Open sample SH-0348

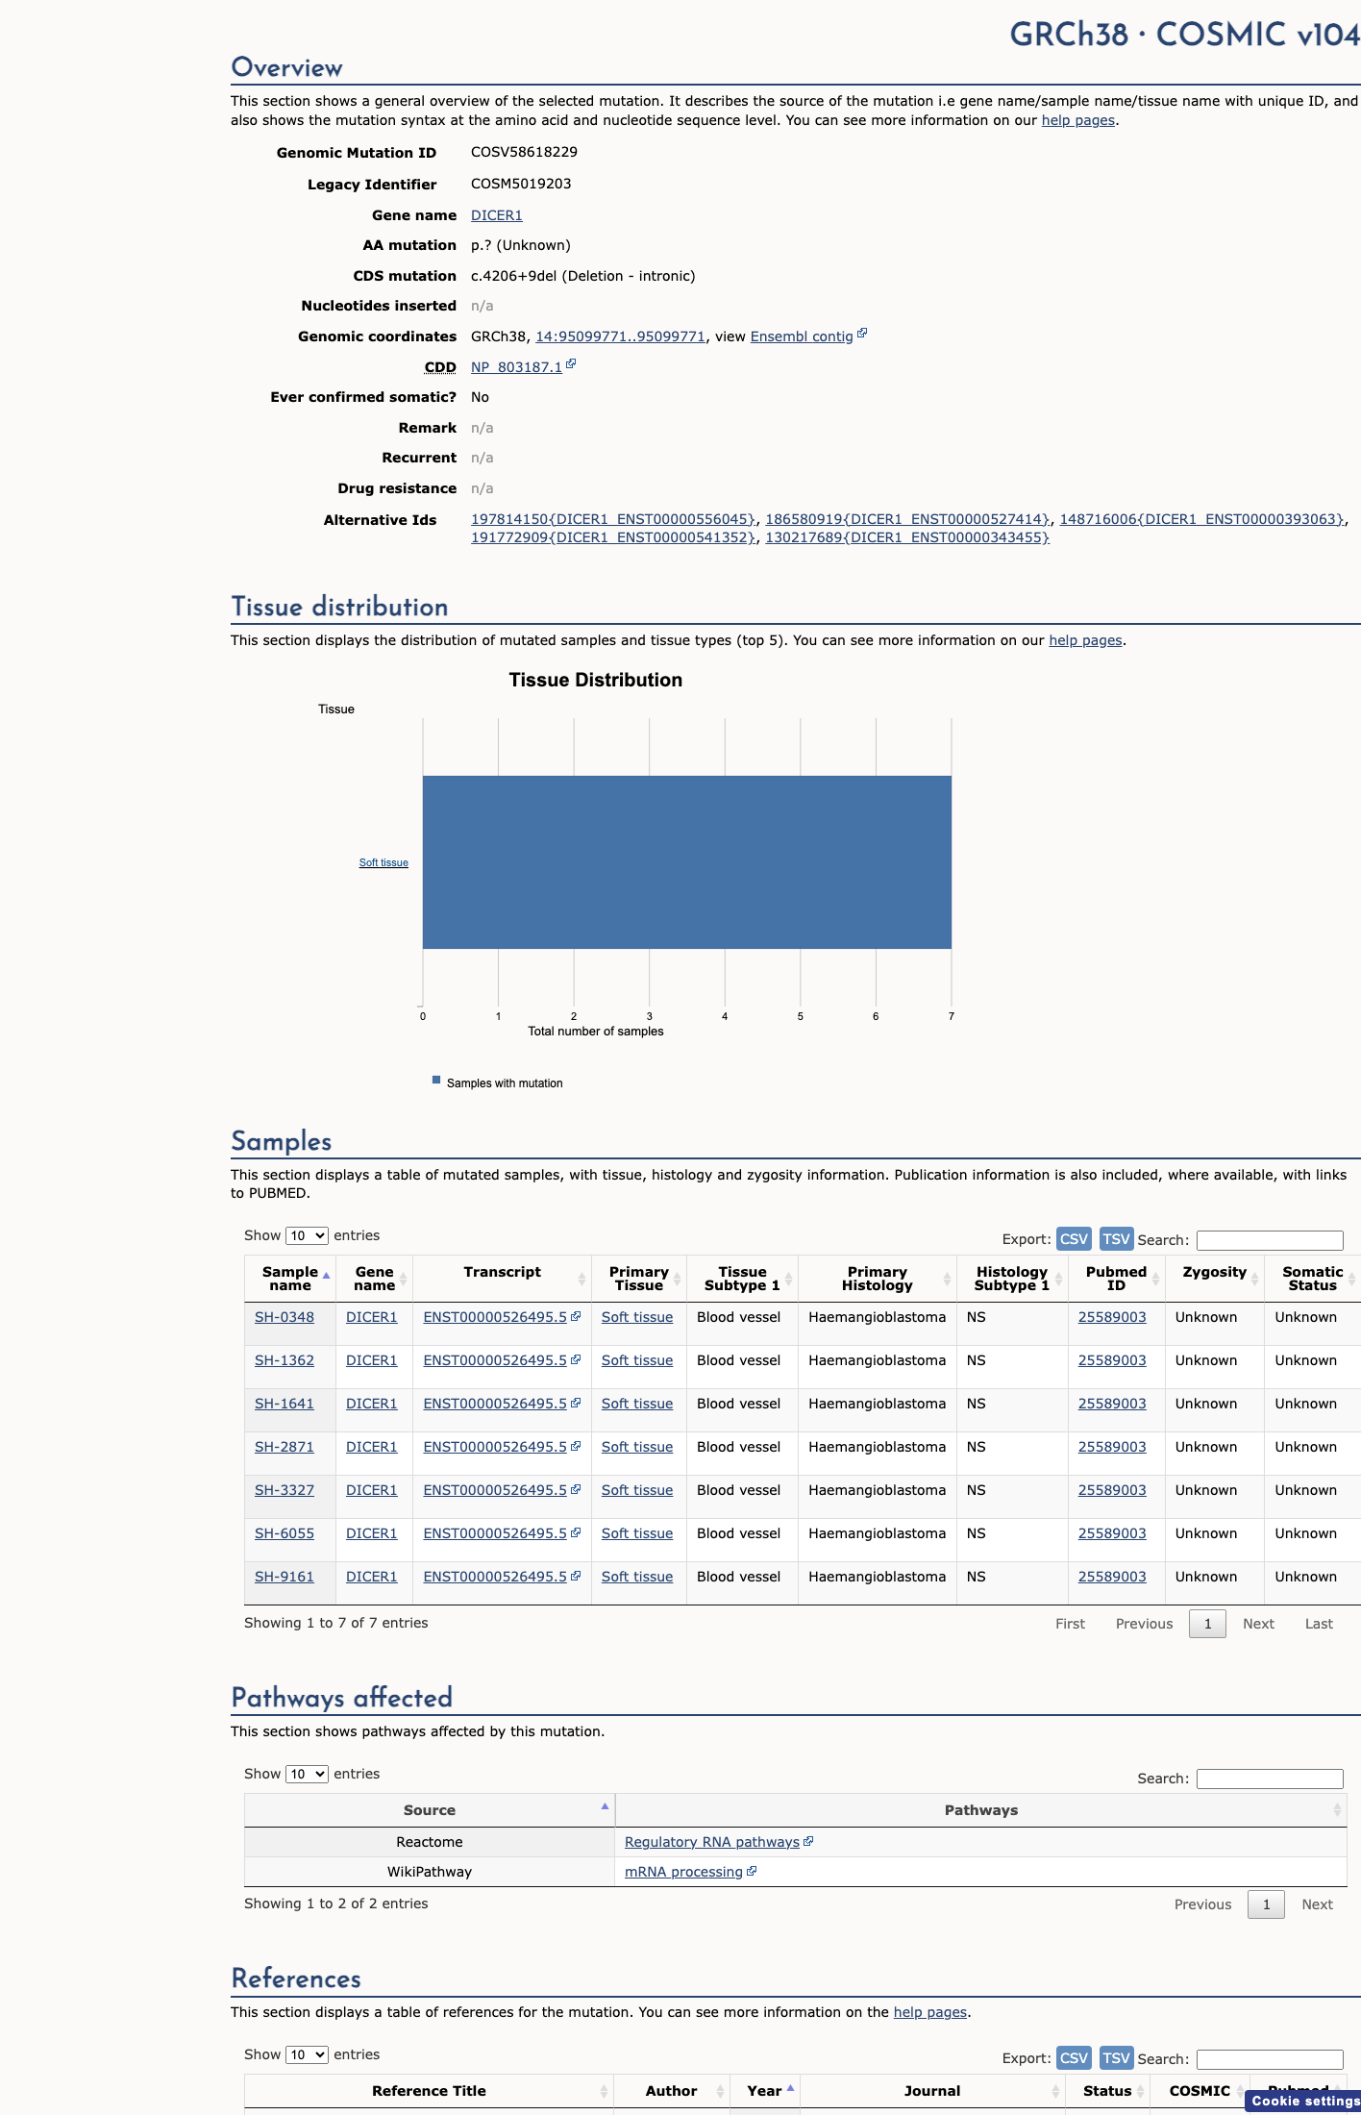pos(285,1317)
